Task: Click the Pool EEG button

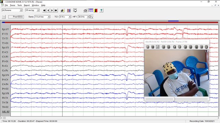Action: click(16, 17)
